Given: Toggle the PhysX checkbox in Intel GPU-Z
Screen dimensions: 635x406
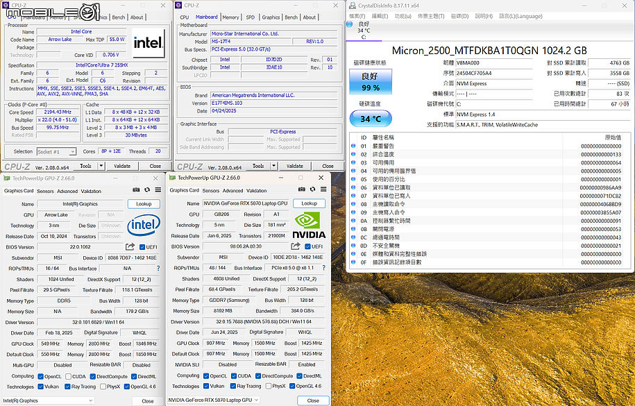Looking at the screenshot, I should 103,387.
